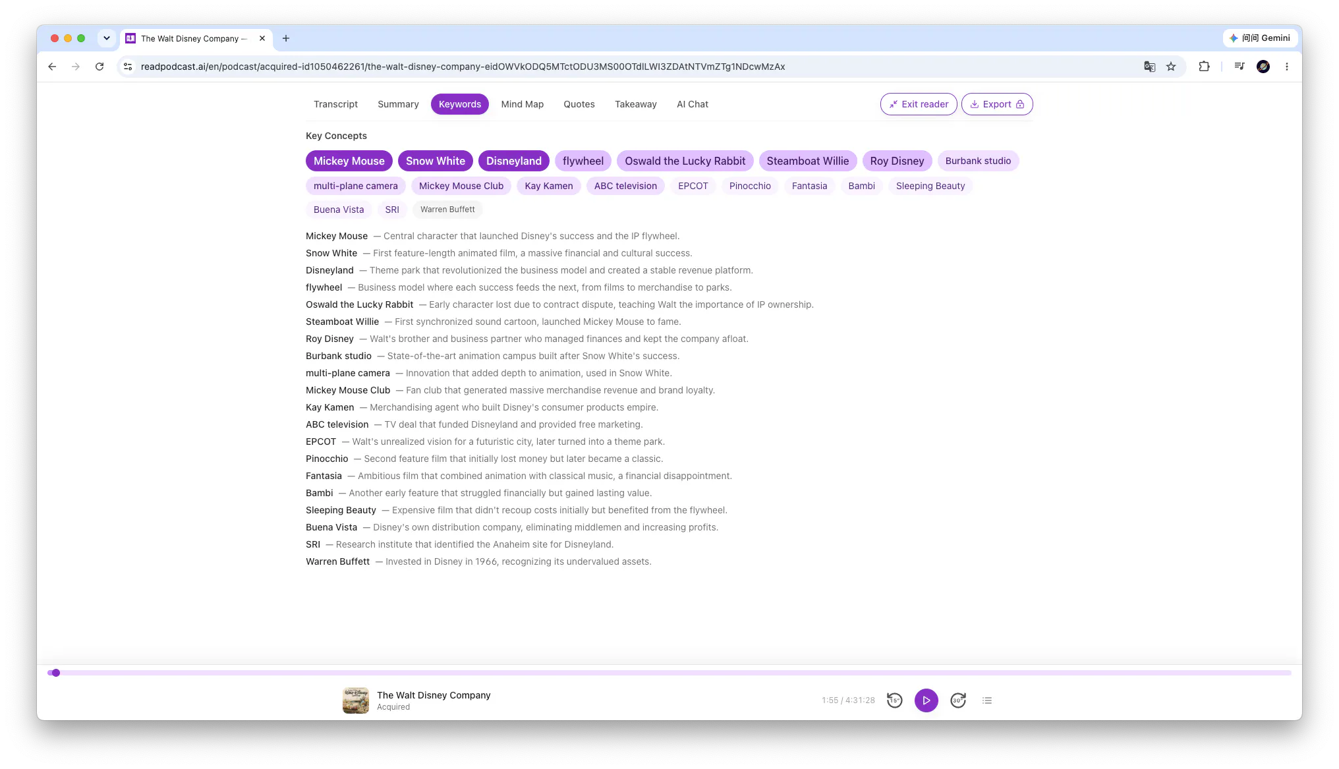The image size is (1339, 769).
Task: Click the translate page icon
Action: (1150, 67)
